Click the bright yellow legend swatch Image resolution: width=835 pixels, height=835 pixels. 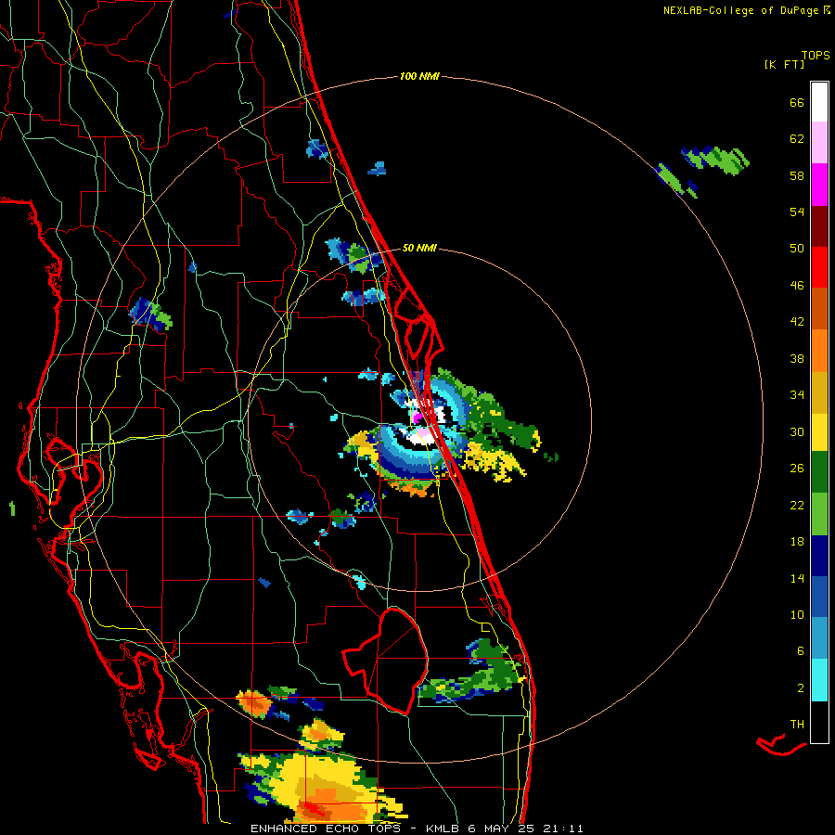coord(819,431)
